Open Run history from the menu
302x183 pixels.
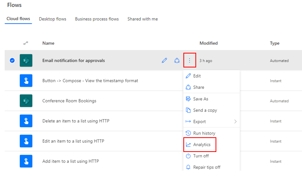(211, 133)
